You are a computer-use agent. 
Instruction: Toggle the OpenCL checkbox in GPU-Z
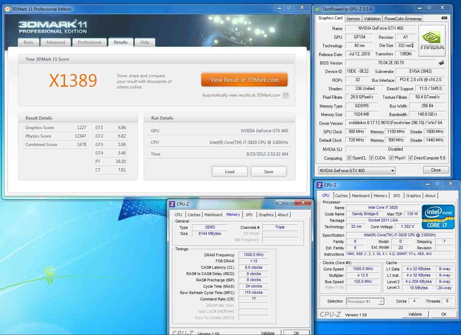349,158
